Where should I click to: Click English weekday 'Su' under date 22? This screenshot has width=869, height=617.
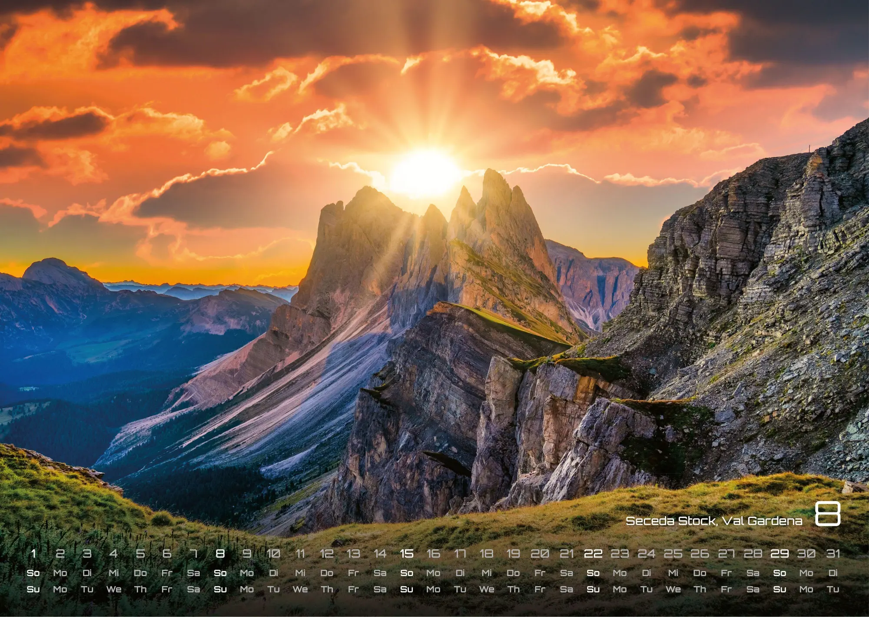(593, 590)
